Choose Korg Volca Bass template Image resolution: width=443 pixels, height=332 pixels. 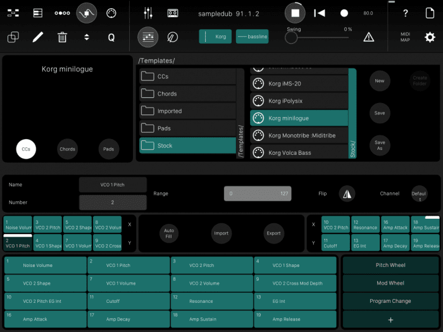299,152
